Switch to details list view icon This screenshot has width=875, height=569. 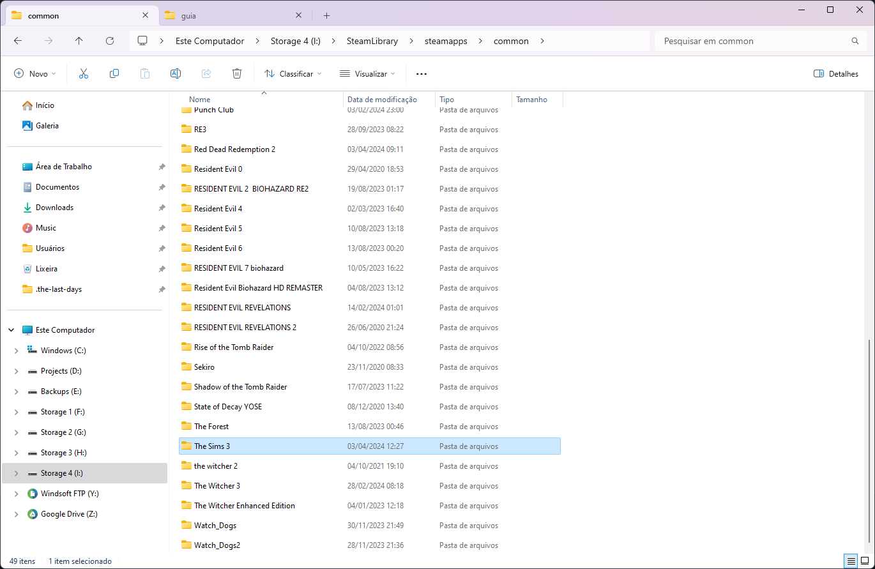coord(851,561)
